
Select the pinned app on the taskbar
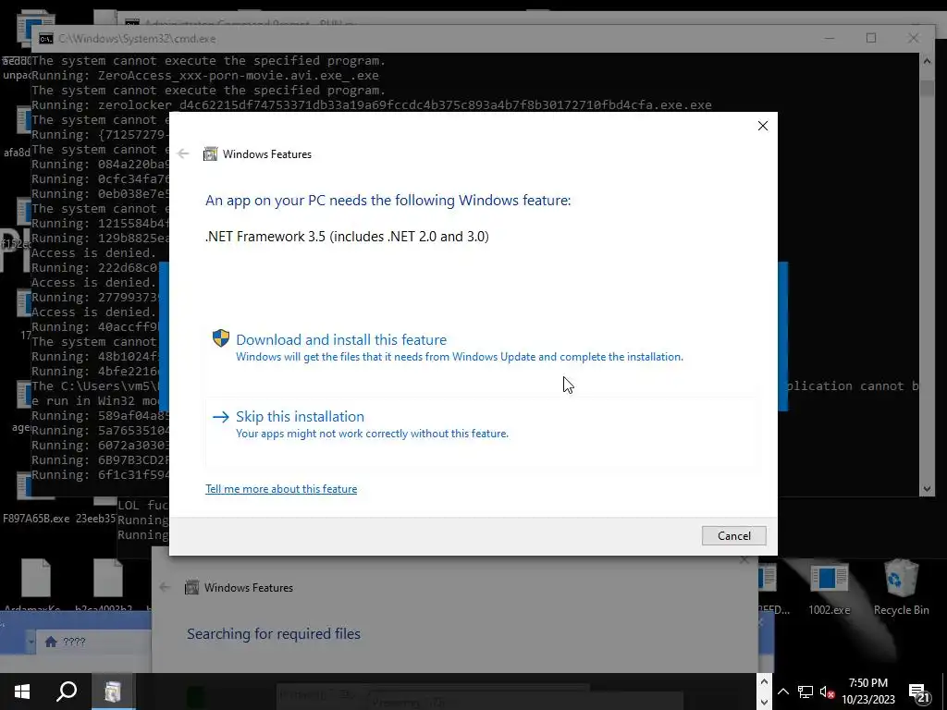pos(113,692)
